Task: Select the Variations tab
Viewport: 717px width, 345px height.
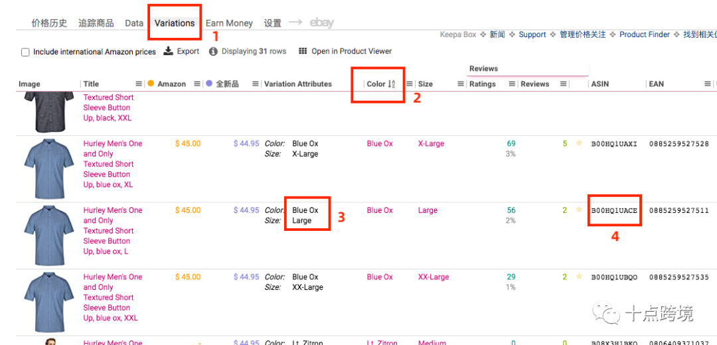Action: (174, 23)
